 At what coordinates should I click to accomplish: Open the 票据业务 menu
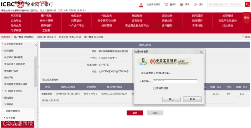coord(167,20)
